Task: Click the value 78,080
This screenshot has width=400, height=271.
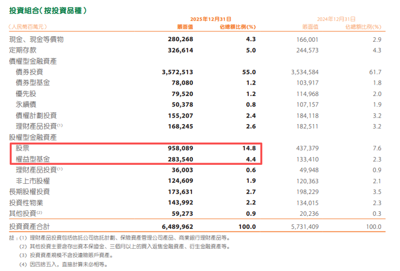Action: pos(183,83)
